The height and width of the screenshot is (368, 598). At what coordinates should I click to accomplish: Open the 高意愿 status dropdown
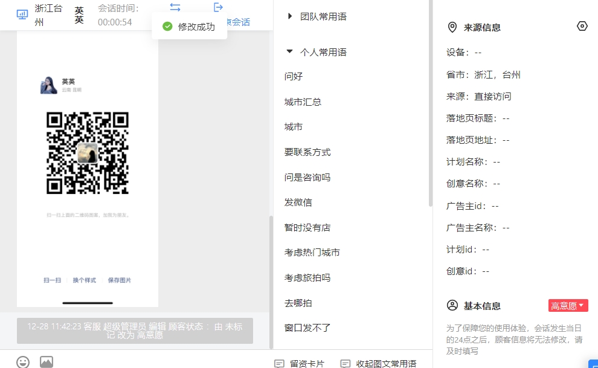tap(568, 306)
